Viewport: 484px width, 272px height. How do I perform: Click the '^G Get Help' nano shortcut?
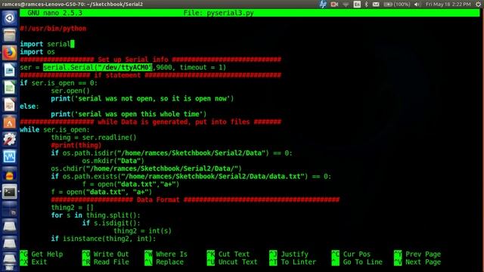pos(42,254)
